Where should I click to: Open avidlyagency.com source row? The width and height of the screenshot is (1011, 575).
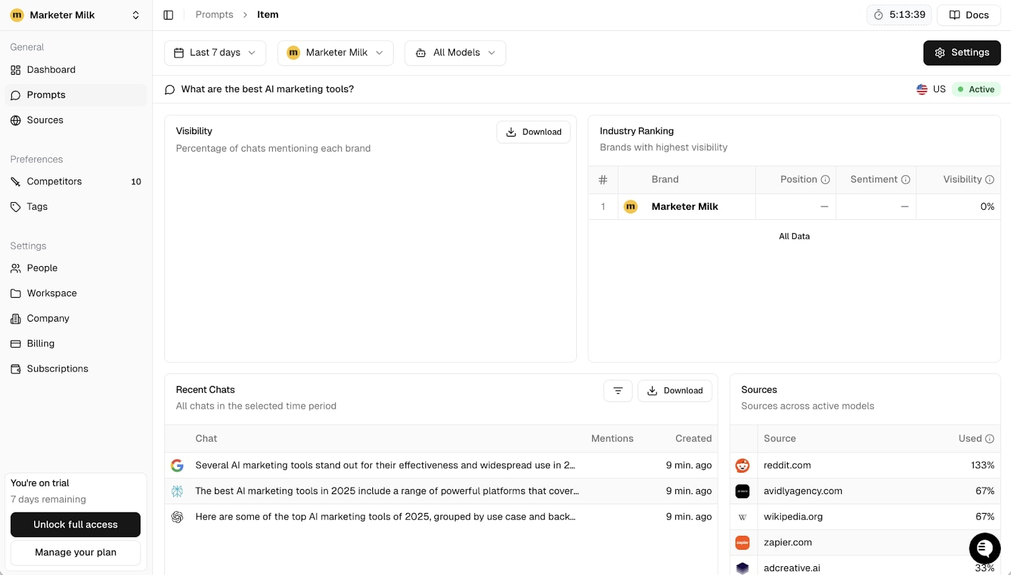pyautogui.click(x=865, y=491)
